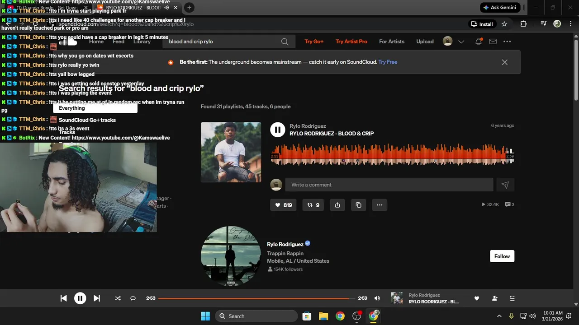The width and height of the screenshot is (579, 325).
Task: Open the messages envelope
Action: point(493,42)
